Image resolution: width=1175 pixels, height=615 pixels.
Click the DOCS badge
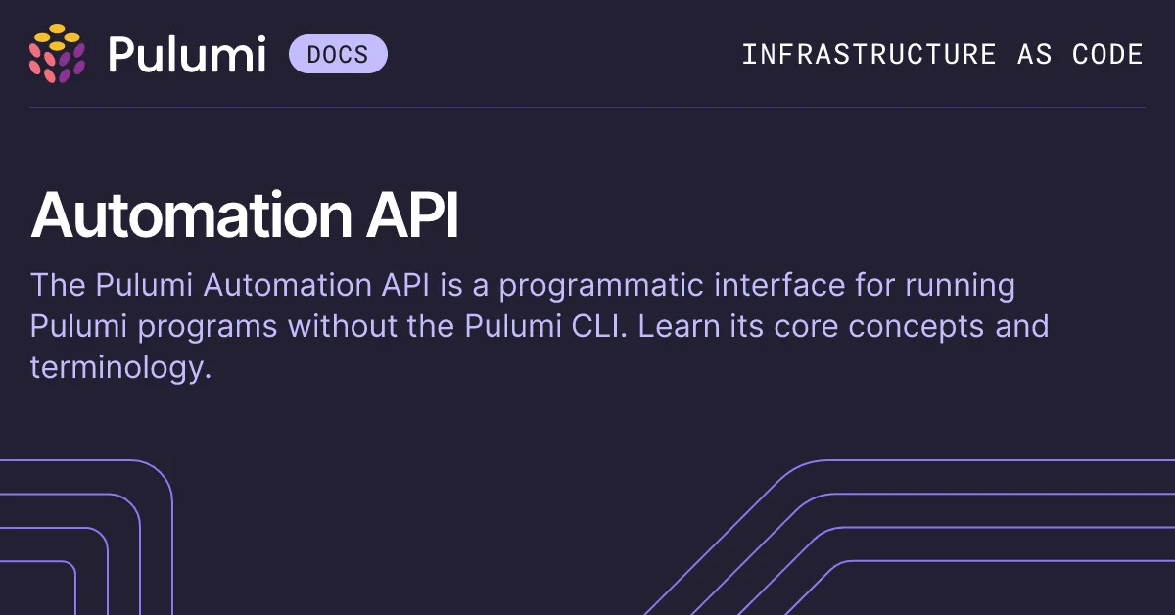coord(338,54)
